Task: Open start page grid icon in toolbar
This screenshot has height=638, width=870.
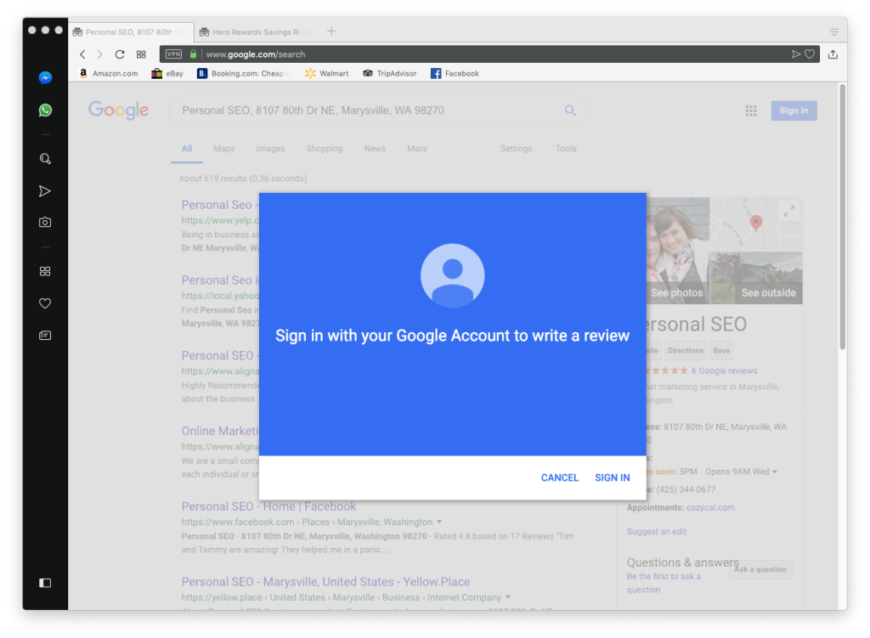Action: click(x=141, y=54)
